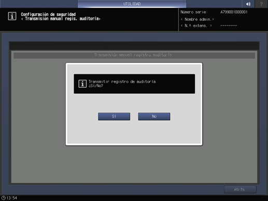Open the UTILIDAD tab at the top
Viewport: 268px width, 201px height.
tap(132, 4)
